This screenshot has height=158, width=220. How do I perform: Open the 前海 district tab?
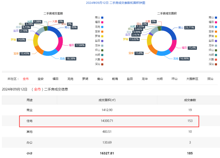115,79
